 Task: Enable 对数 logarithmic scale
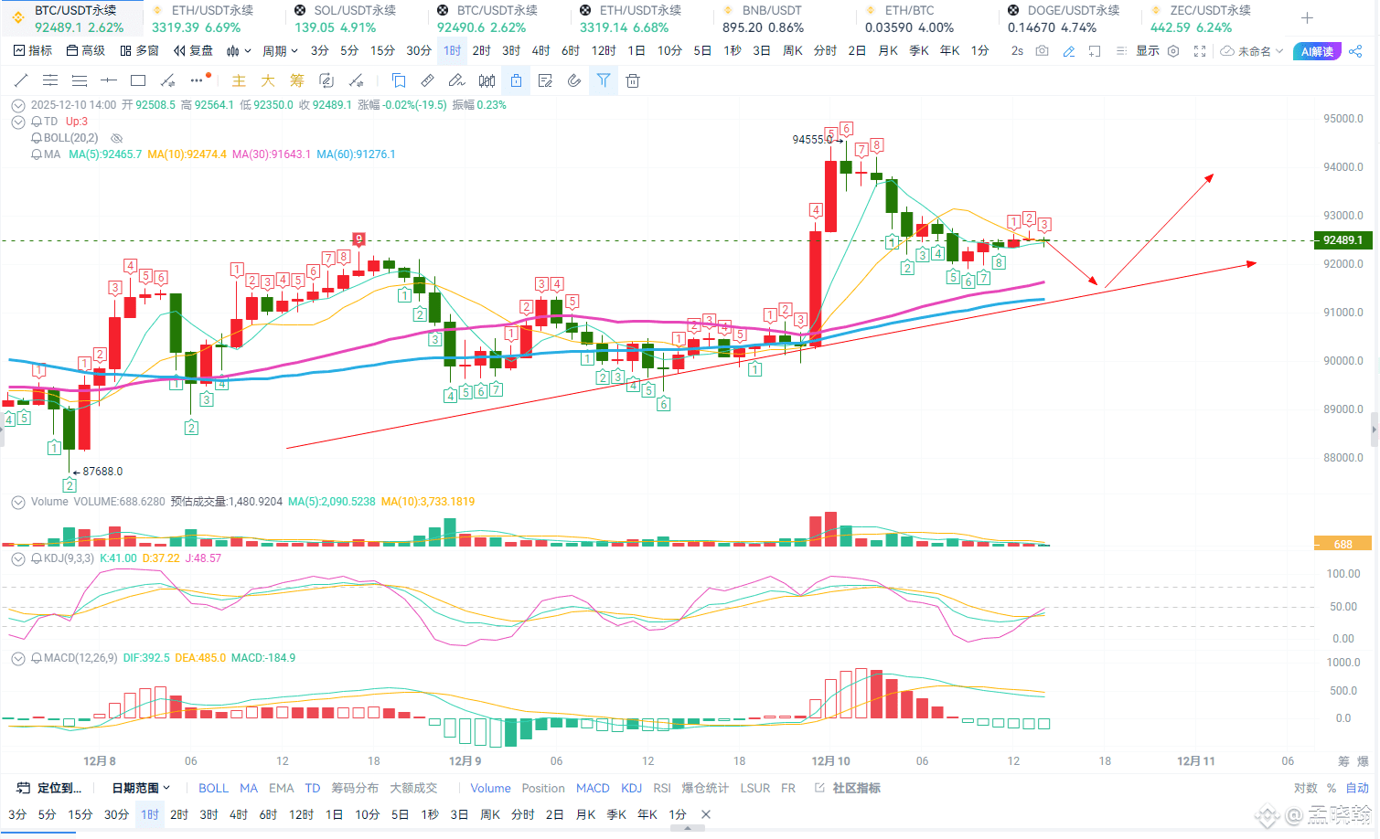(x=1305, y=788)
